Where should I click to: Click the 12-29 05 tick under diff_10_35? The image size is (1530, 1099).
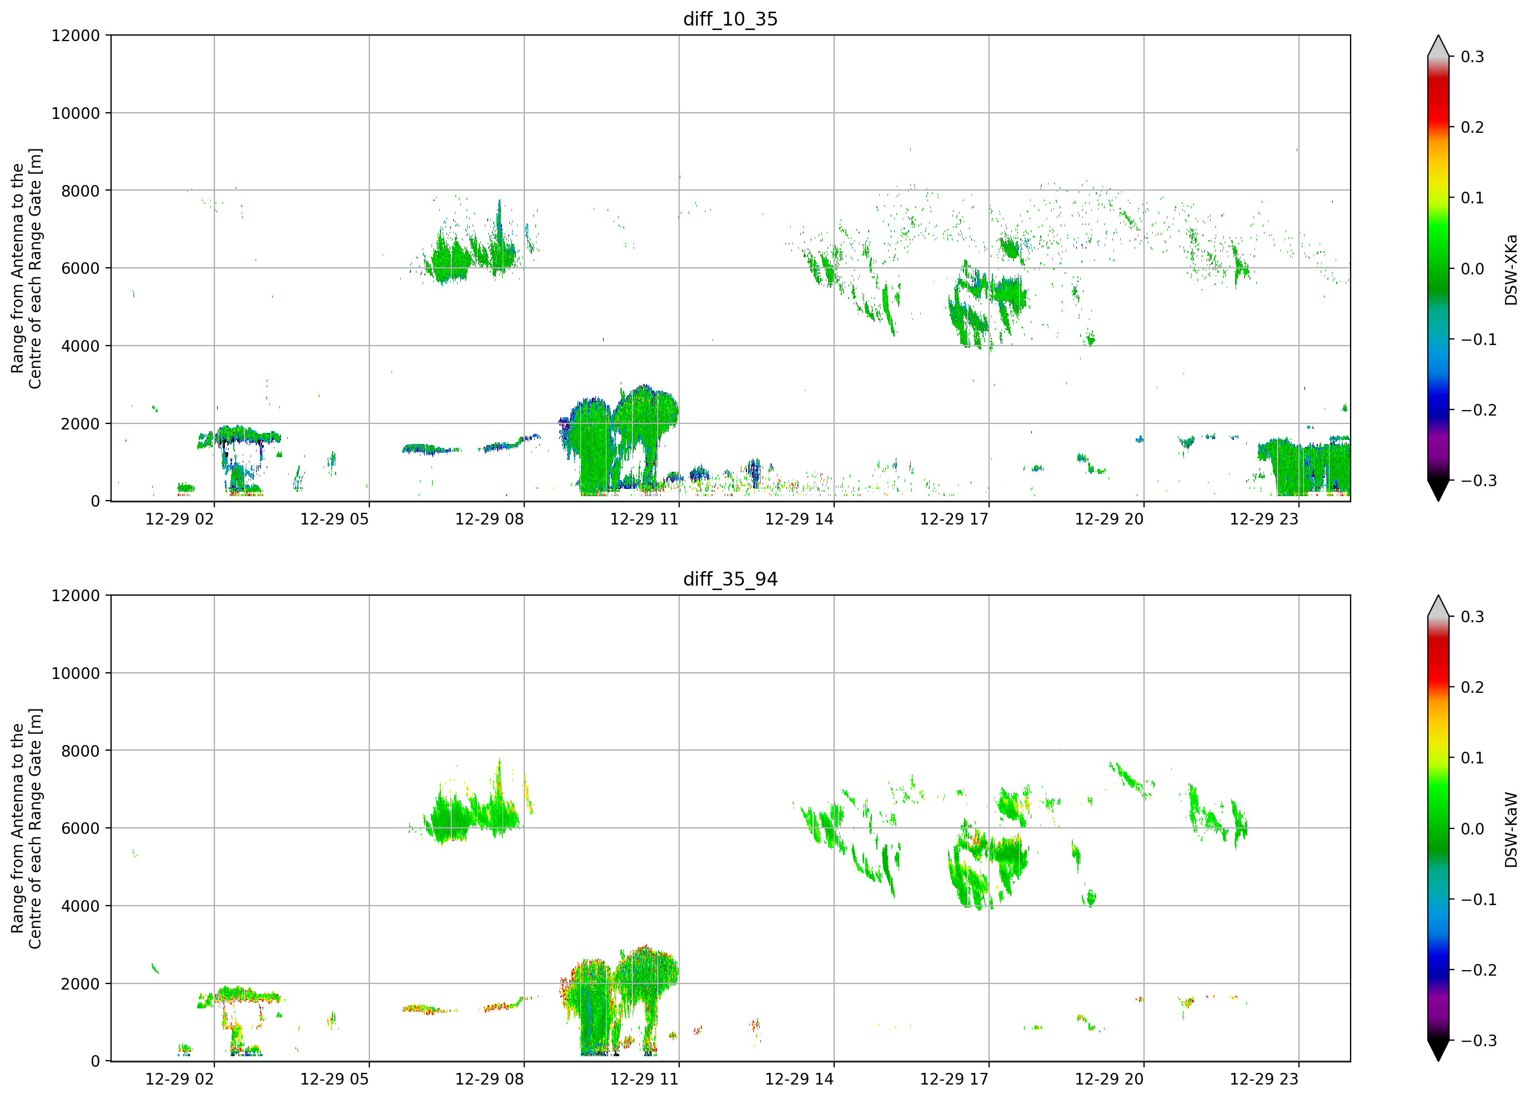[335, 519]
